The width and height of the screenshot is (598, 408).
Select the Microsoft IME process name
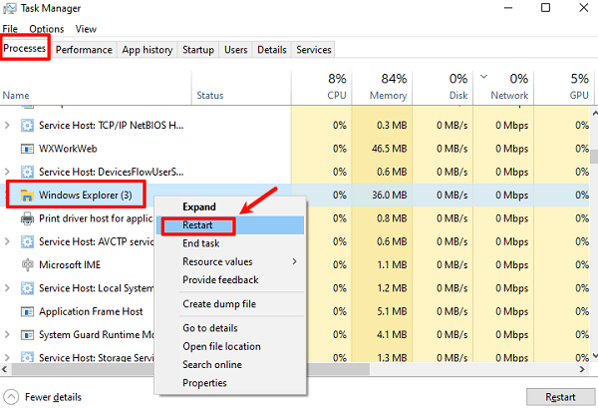[70, 265]
